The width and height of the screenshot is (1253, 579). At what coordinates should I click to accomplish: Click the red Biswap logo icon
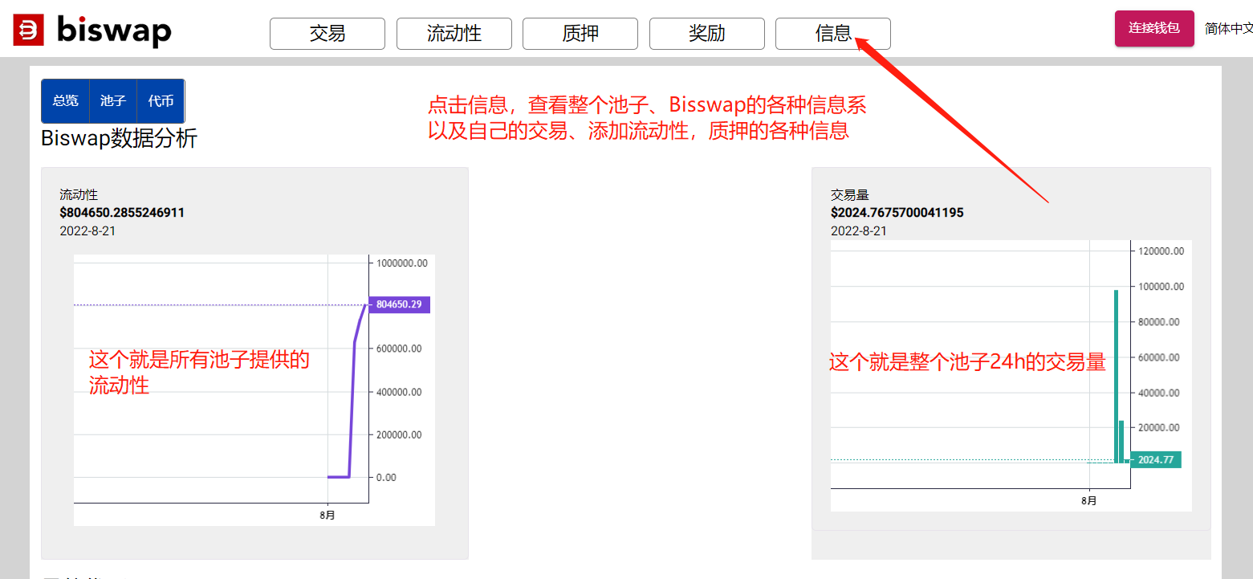[29, 31]
